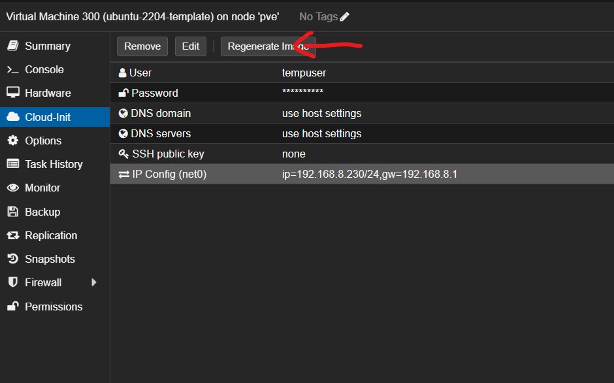Click the Hardware monitor icon
614x383 pixels.
coord(12,93)
